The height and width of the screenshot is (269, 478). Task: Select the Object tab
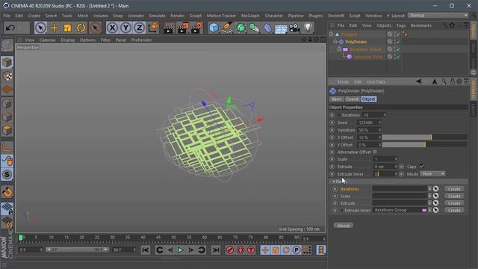pos(368,99)
